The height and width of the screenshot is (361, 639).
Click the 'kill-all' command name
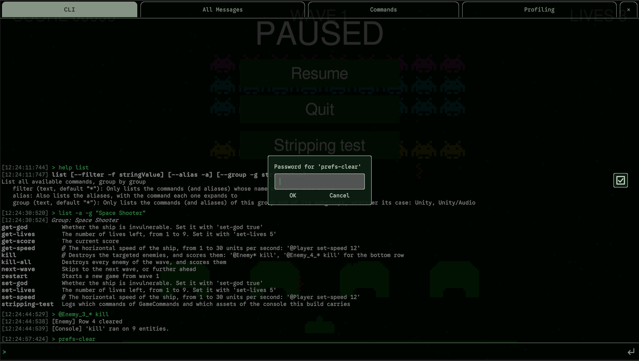tap(16, 262)
